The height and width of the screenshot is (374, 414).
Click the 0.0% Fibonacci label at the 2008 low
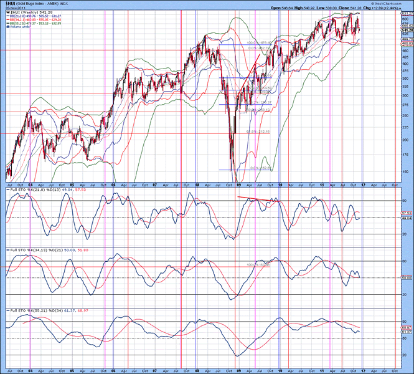pyautogui.click(x=260, y=168)
